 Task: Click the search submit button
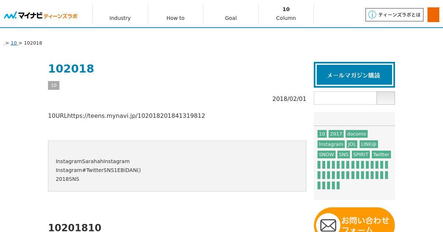click(386, 98)
